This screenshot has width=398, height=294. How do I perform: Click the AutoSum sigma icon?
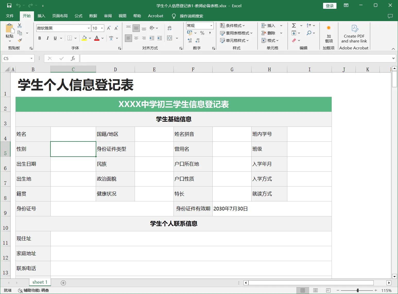point(294,25)
